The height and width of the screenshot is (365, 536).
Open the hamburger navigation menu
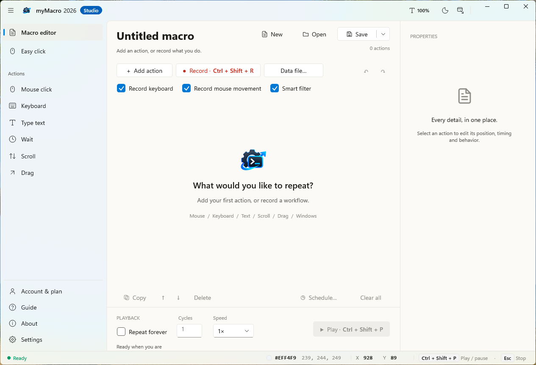pyautogui.click(x=11, y=11)
